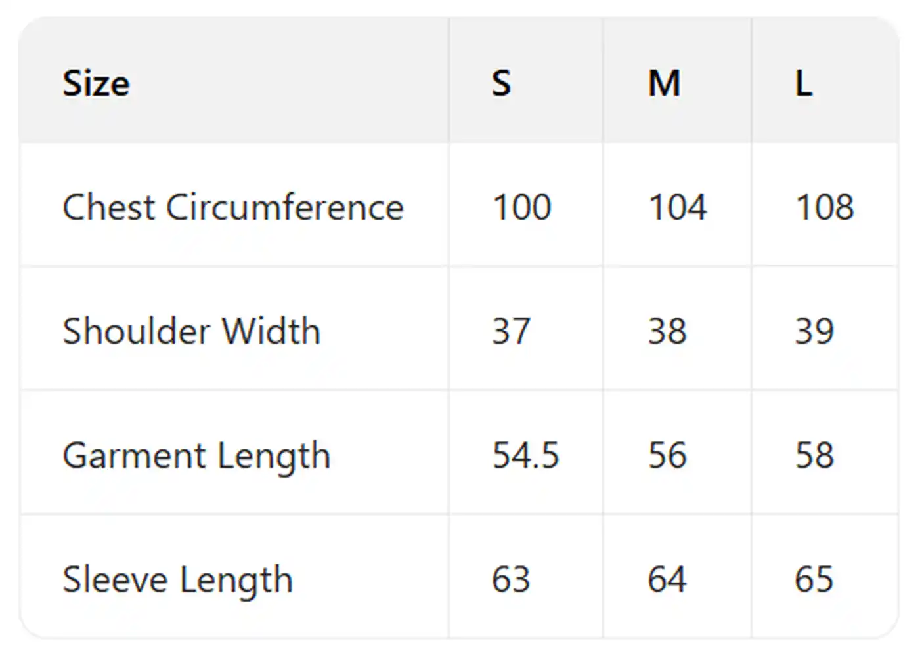Select chest value 104 for size M
Screen dimensions: 922x656
point(677,207)
